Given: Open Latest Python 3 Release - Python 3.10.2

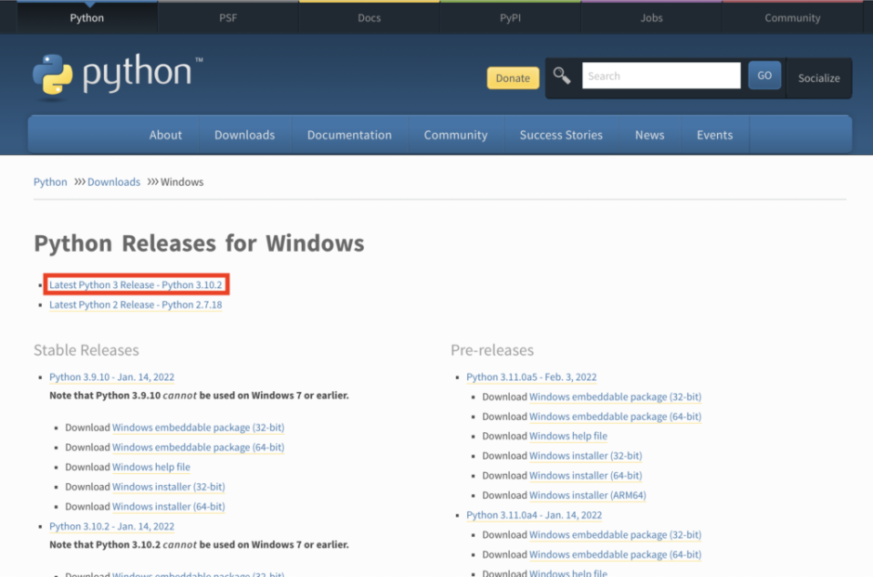Looking at the screenshot, I should point(136,284).
